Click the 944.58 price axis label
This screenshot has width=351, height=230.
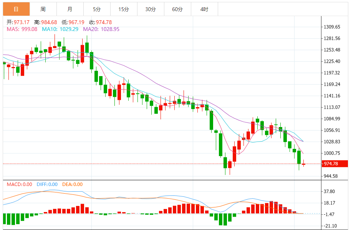[331, 176]
